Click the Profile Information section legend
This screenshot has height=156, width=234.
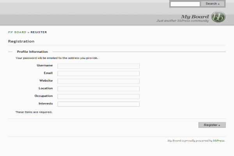[32, 51]
